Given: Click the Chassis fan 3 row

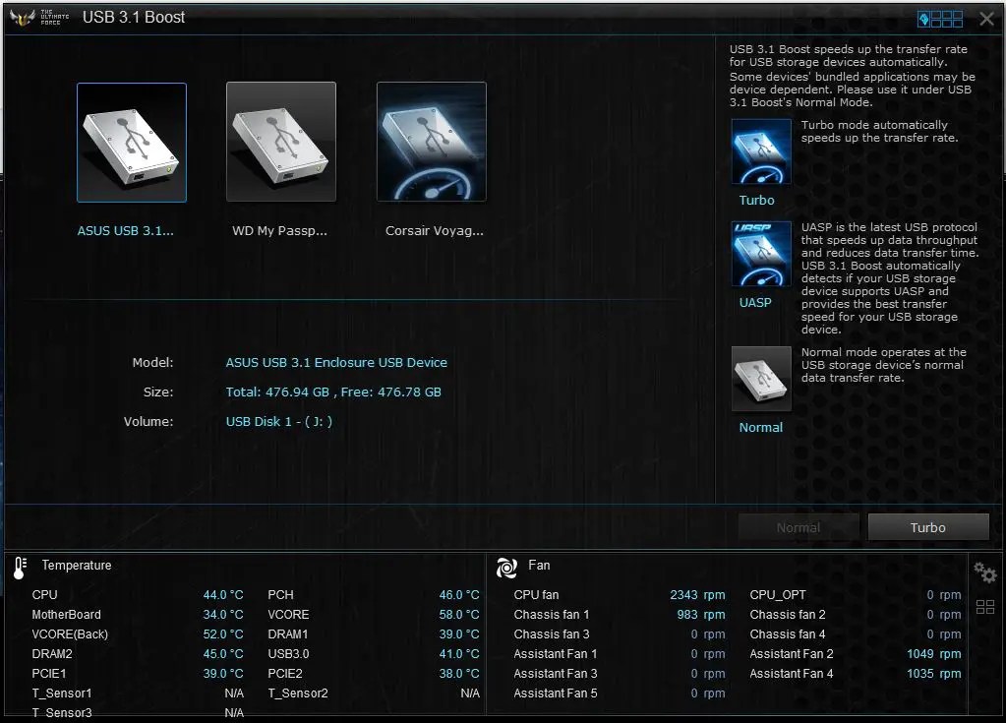Looking at the screenshot, I should tap(620, 633).
